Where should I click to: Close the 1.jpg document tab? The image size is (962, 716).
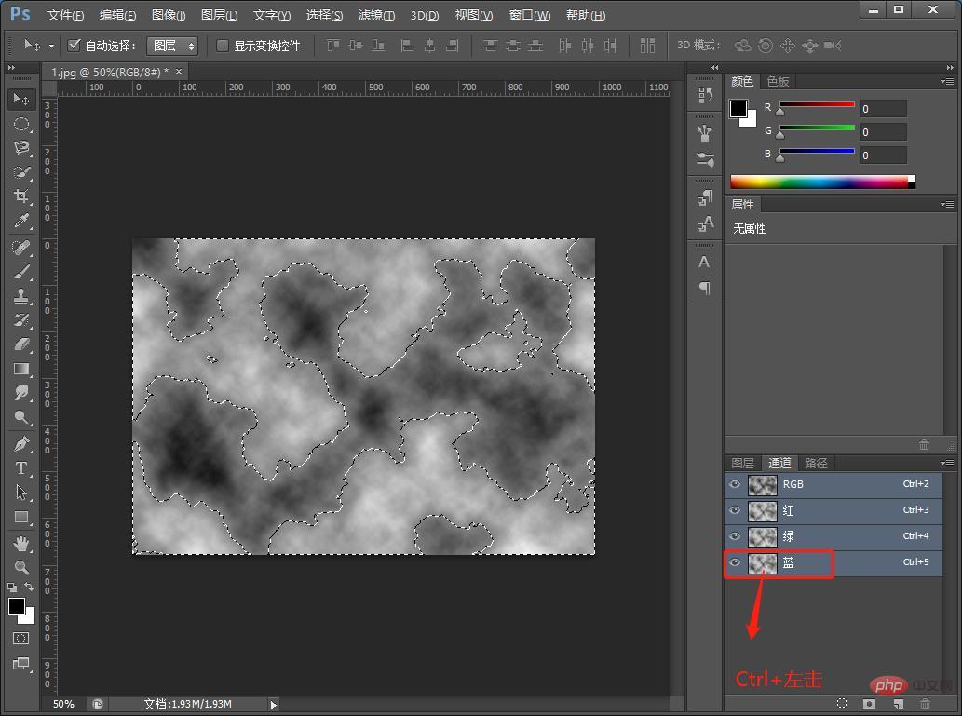coord(179,72)
